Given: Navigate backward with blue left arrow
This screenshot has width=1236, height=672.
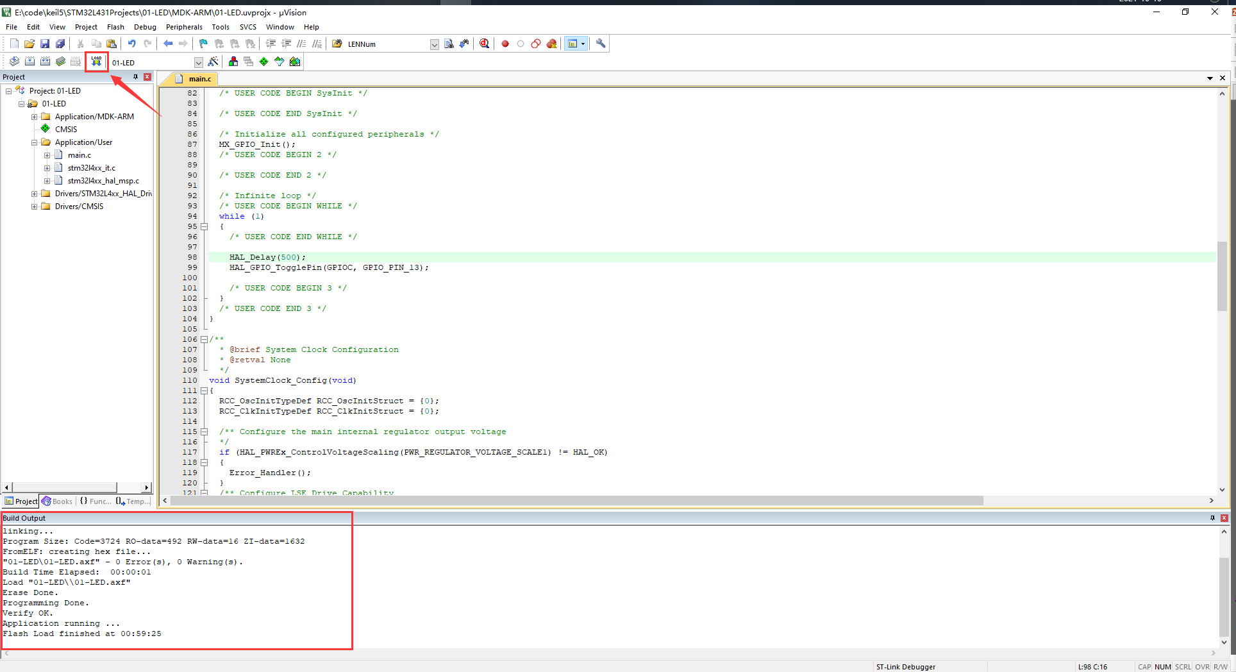Looking at the screenshot, I should pyautogui.click(x=168, y=44).
